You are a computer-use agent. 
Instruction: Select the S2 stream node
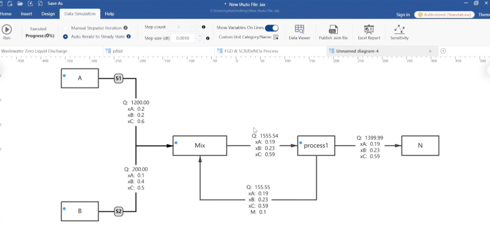pyautogui.click(x=118, y=211)
